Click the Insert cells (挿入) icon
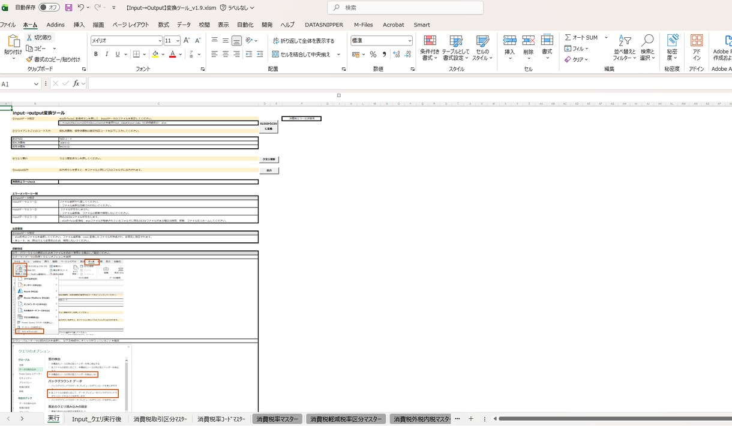 [509, 40]
